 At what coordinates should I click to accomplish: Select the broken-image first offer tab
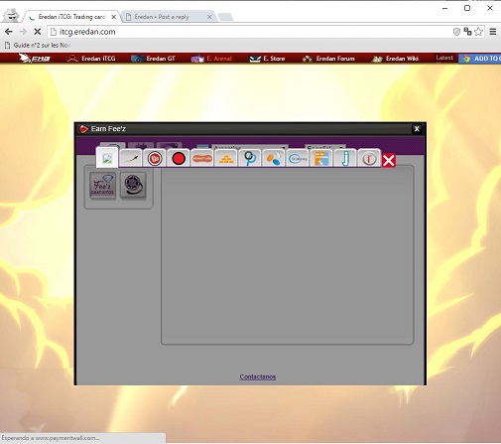tap(107, 158)
